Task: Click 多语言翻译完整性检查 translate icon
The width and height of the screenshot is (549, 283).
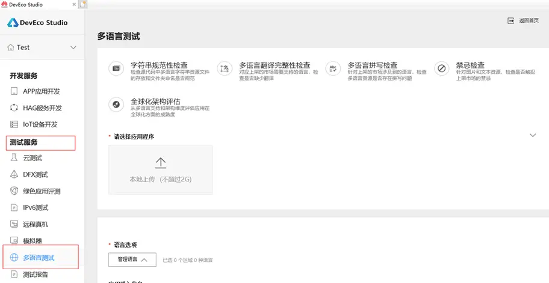Action: tap(225, 68)
